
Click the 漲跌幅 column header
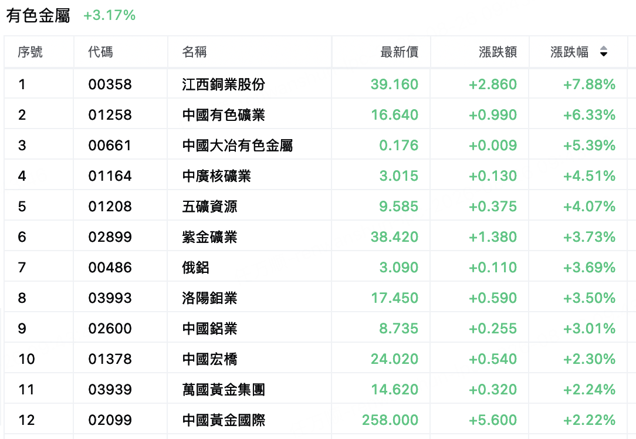569,52
